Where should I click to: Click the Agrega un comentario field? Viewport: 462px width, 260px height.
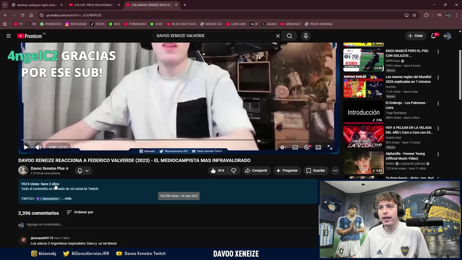(172, 224)
